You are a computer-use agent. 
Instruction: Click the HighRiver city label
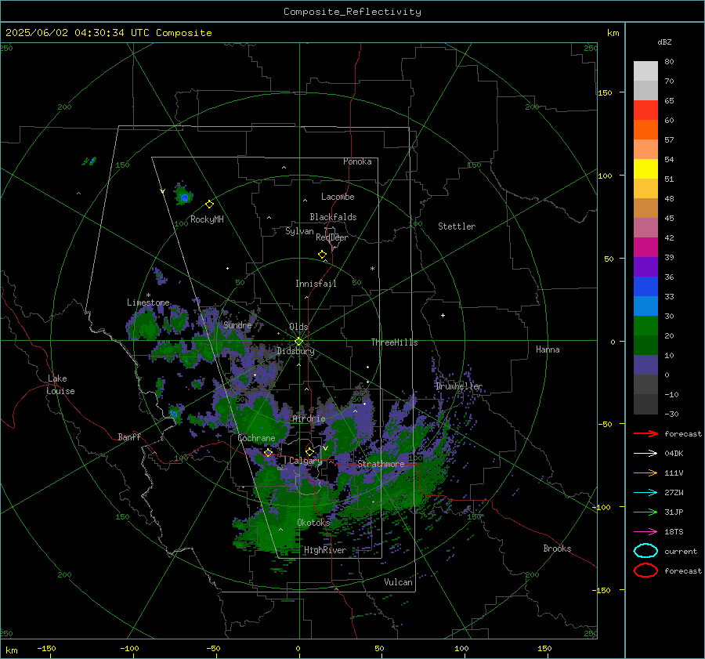pyautogui.click(x=325, y=550)
